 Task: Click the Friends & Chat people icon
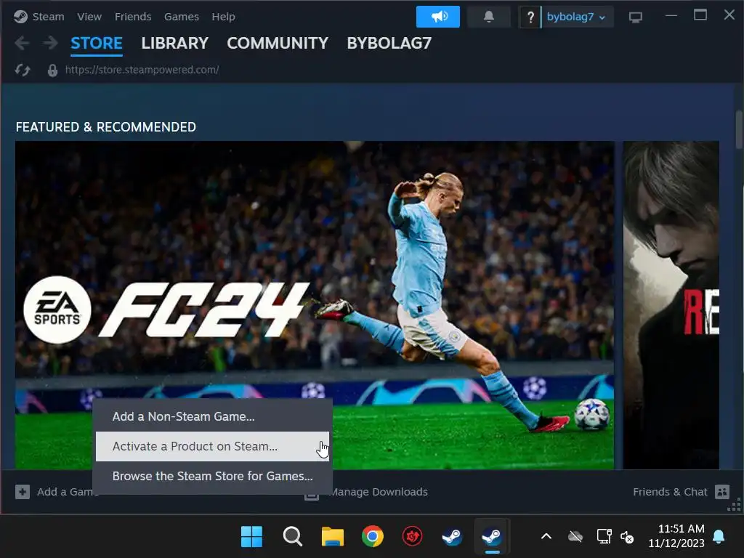722,492
